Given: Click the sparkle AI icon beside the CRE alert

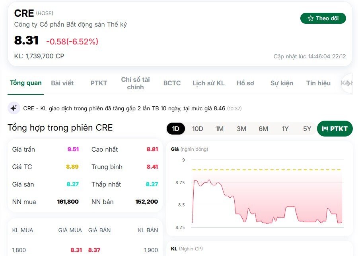Looking at the screenshot, I should 13,108.
